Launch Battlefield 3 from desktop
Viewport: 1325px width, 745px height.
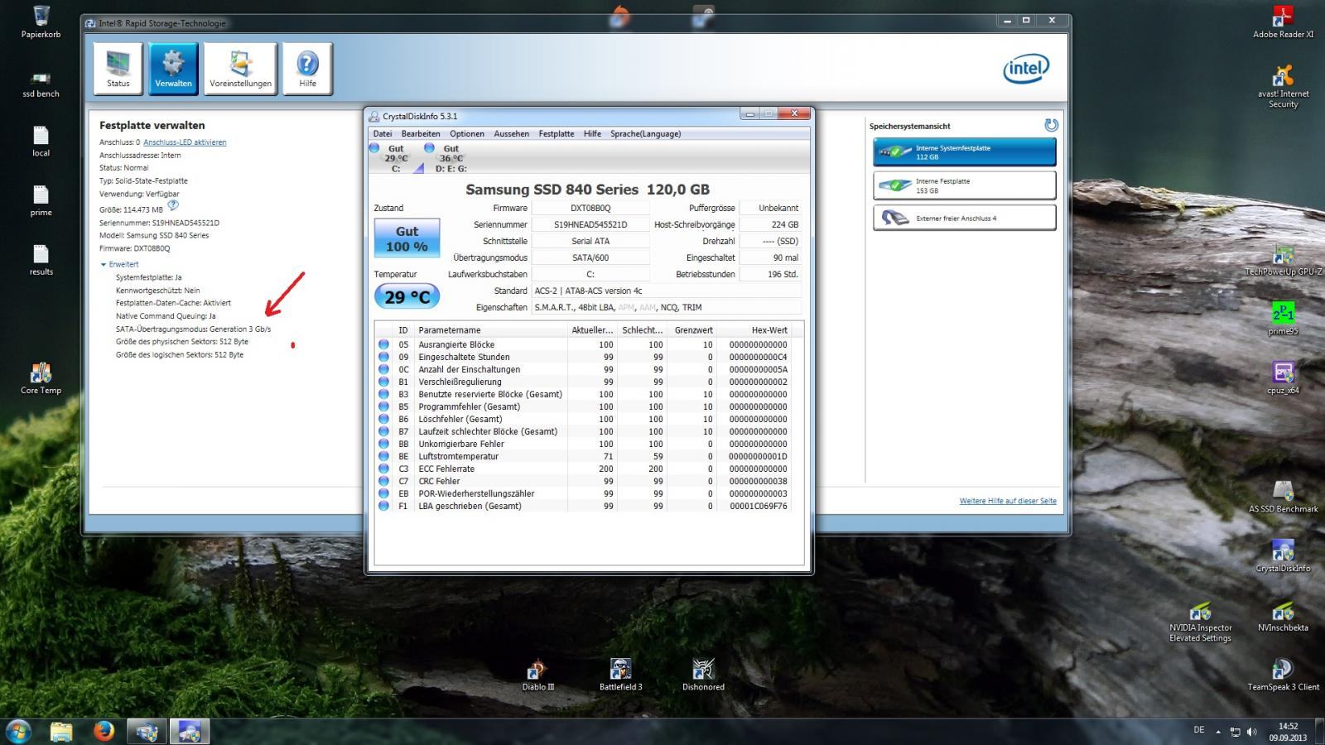620,675
